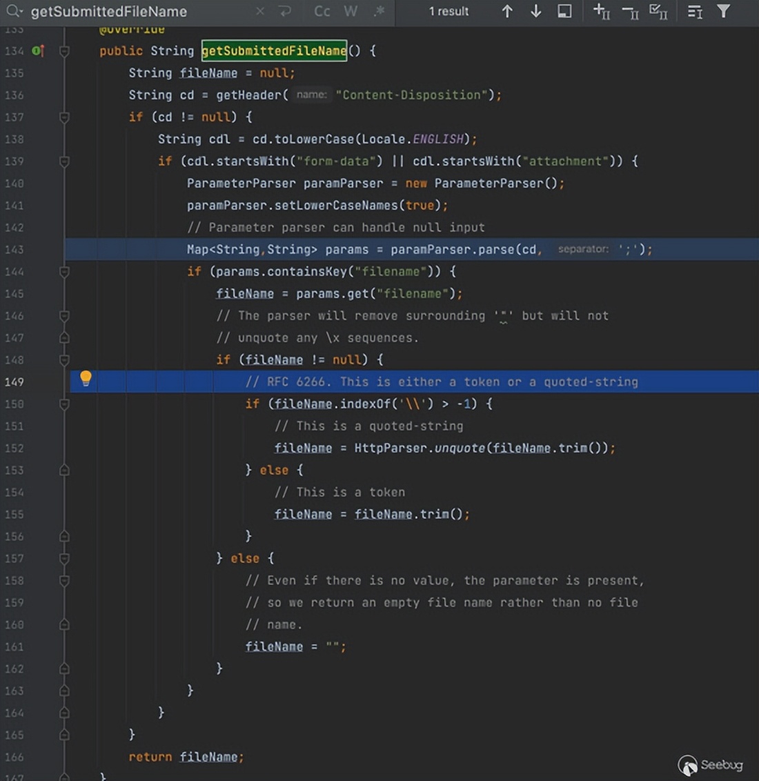Click the 'separator:' parameter hint
This screenshot has height=781, width=759.
coord(583,249)
